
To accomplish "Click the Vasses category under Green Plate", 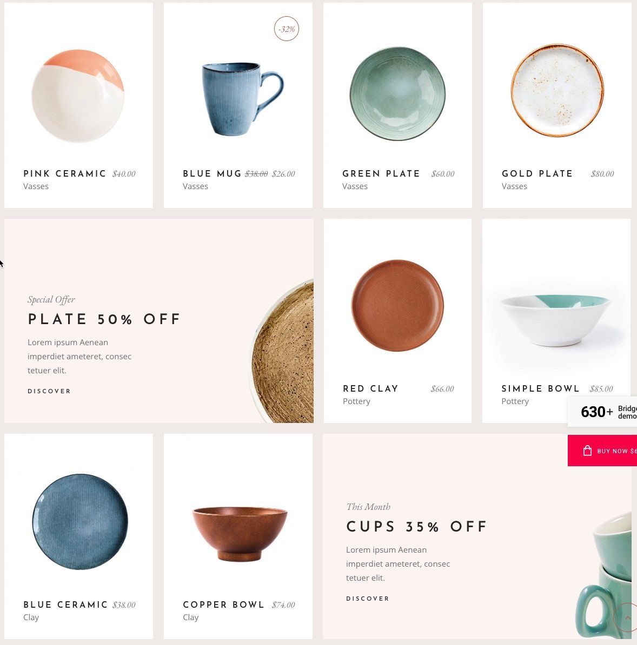I will pyautogui.click(x=355, y=186).
